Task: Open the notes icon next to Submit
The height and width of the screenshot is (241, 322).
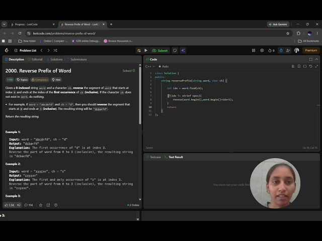Action: [175, 50]
